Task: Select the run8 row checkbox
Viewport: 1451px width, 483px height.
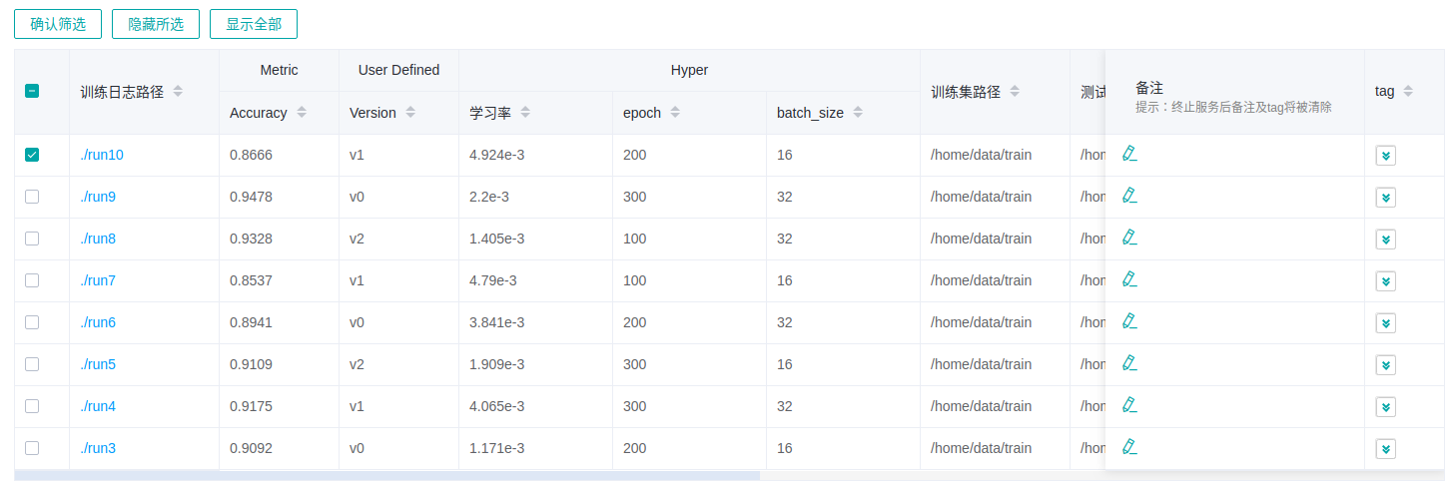Action: [x=32, y=239]
